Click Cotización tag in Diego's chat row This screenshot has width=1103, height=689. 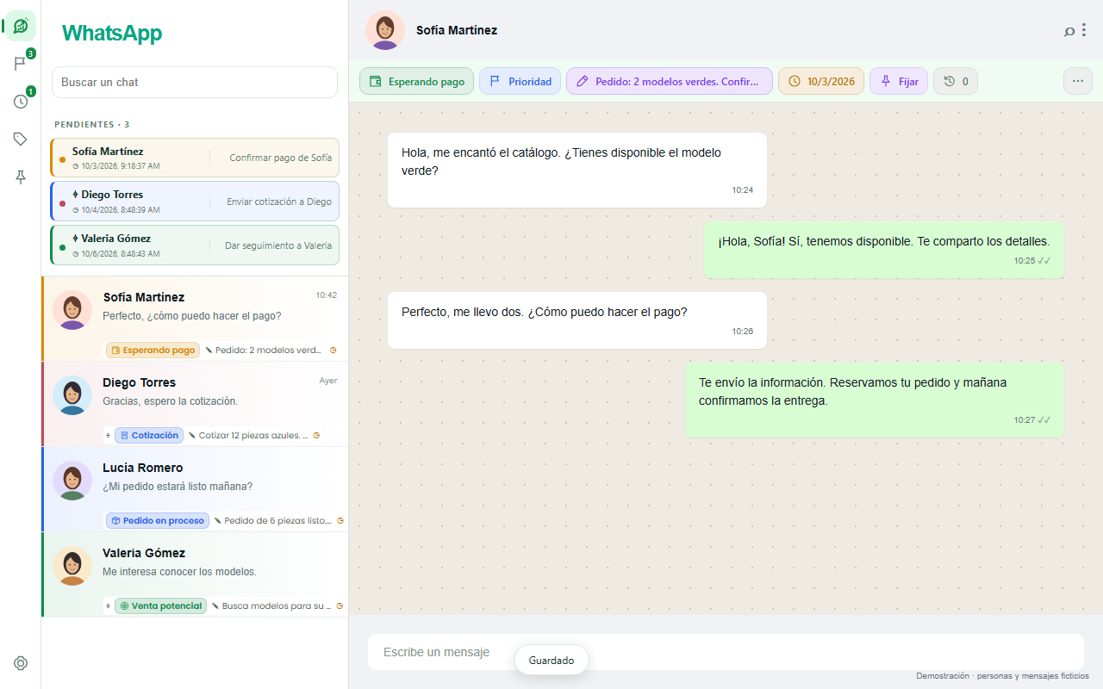click(149, 436)
